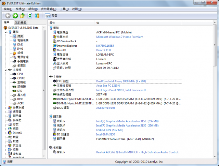This screenshot has width=219, height=166.
Task: Open DualCore Intel Atom 1800 MHz link
Action: 121,81
